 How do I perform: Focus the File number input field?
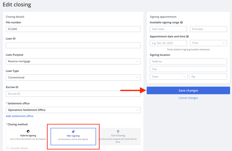(73, 29)
